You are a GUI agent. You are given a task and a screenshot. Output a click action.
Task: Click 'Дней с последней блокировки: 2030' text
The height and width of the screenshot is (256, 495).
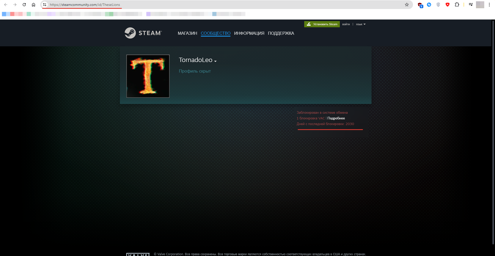coord(325,124)
